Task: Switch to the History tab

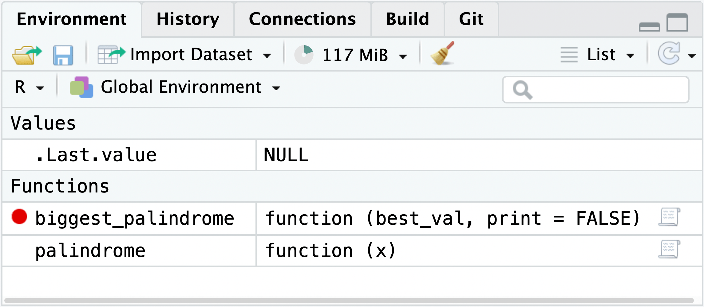Action: [x=188, y=19]
